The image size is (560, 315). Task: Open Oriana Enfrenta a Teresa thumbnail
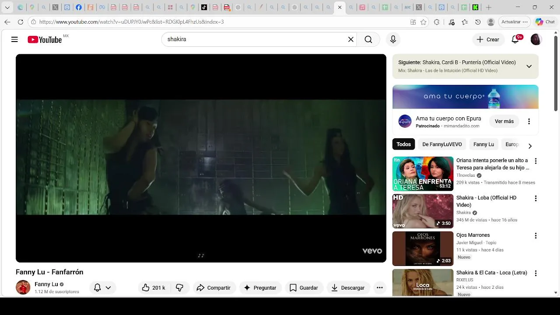(423, 174)
